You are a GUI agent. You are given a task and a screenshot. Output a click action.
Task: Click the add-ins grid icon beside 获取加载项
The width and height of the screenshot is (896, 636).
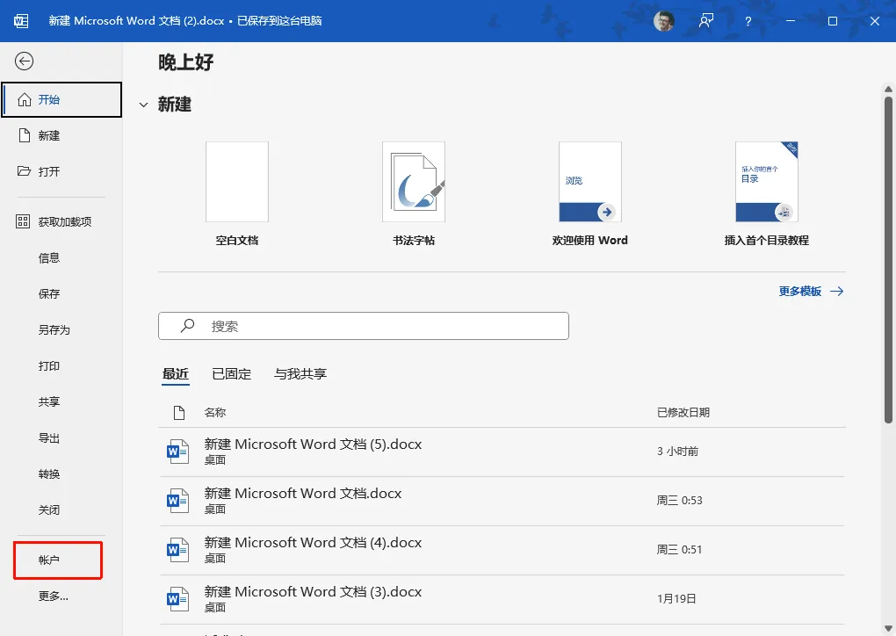(23, 221)
